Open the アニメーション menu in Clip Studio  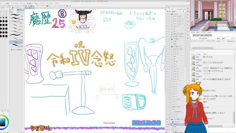pos(15,3)
